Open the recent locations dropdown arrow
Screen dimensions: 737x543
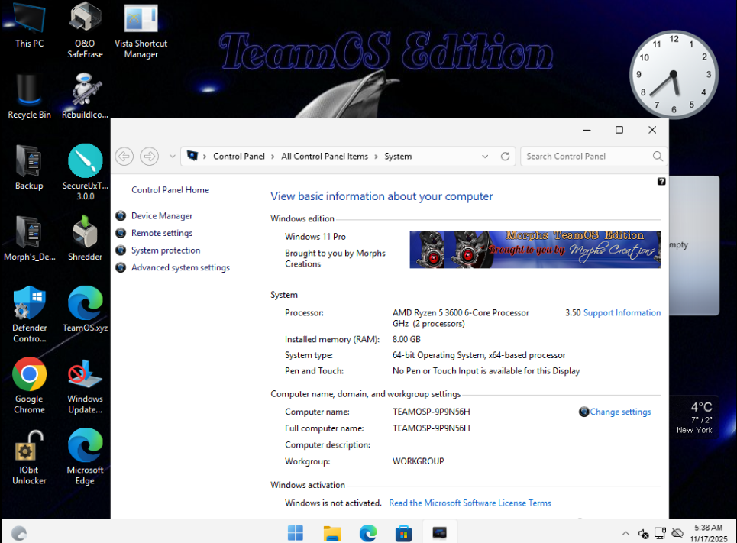click(173, 157)
